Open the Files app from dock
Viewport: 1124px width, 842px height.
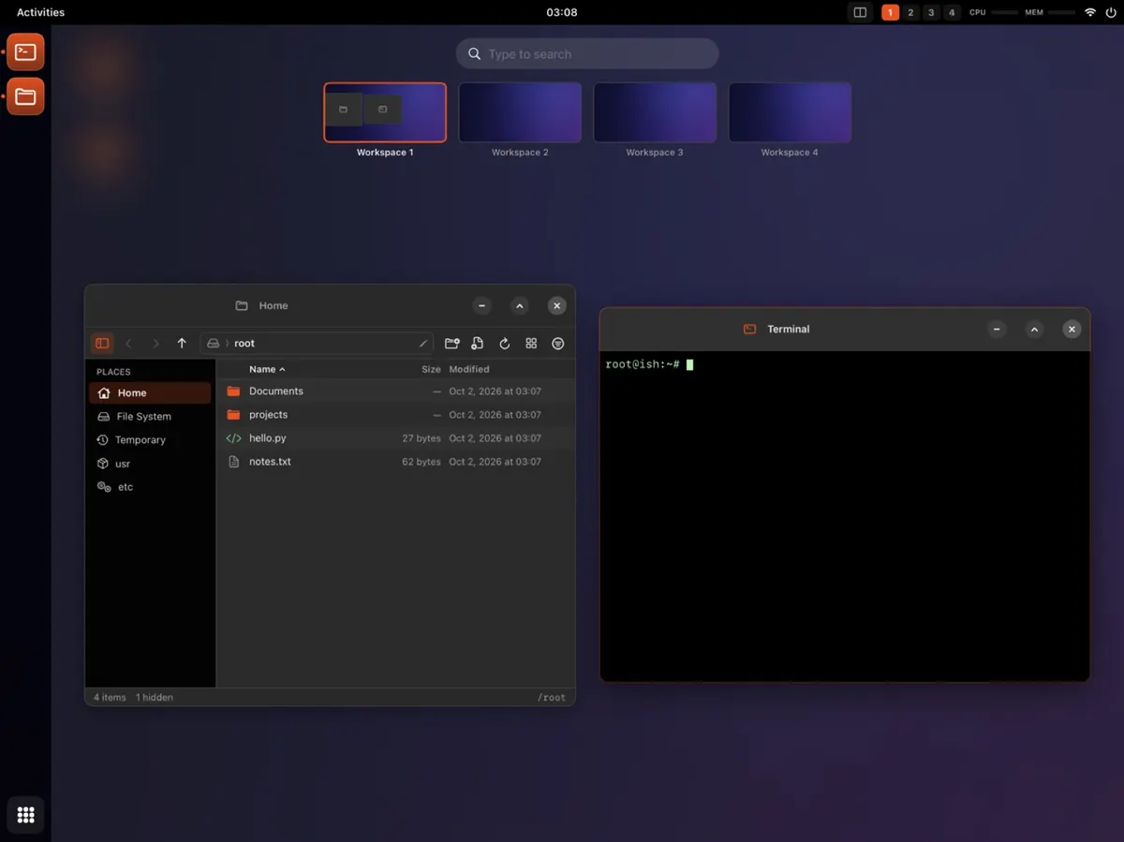[x=25, y=96]
